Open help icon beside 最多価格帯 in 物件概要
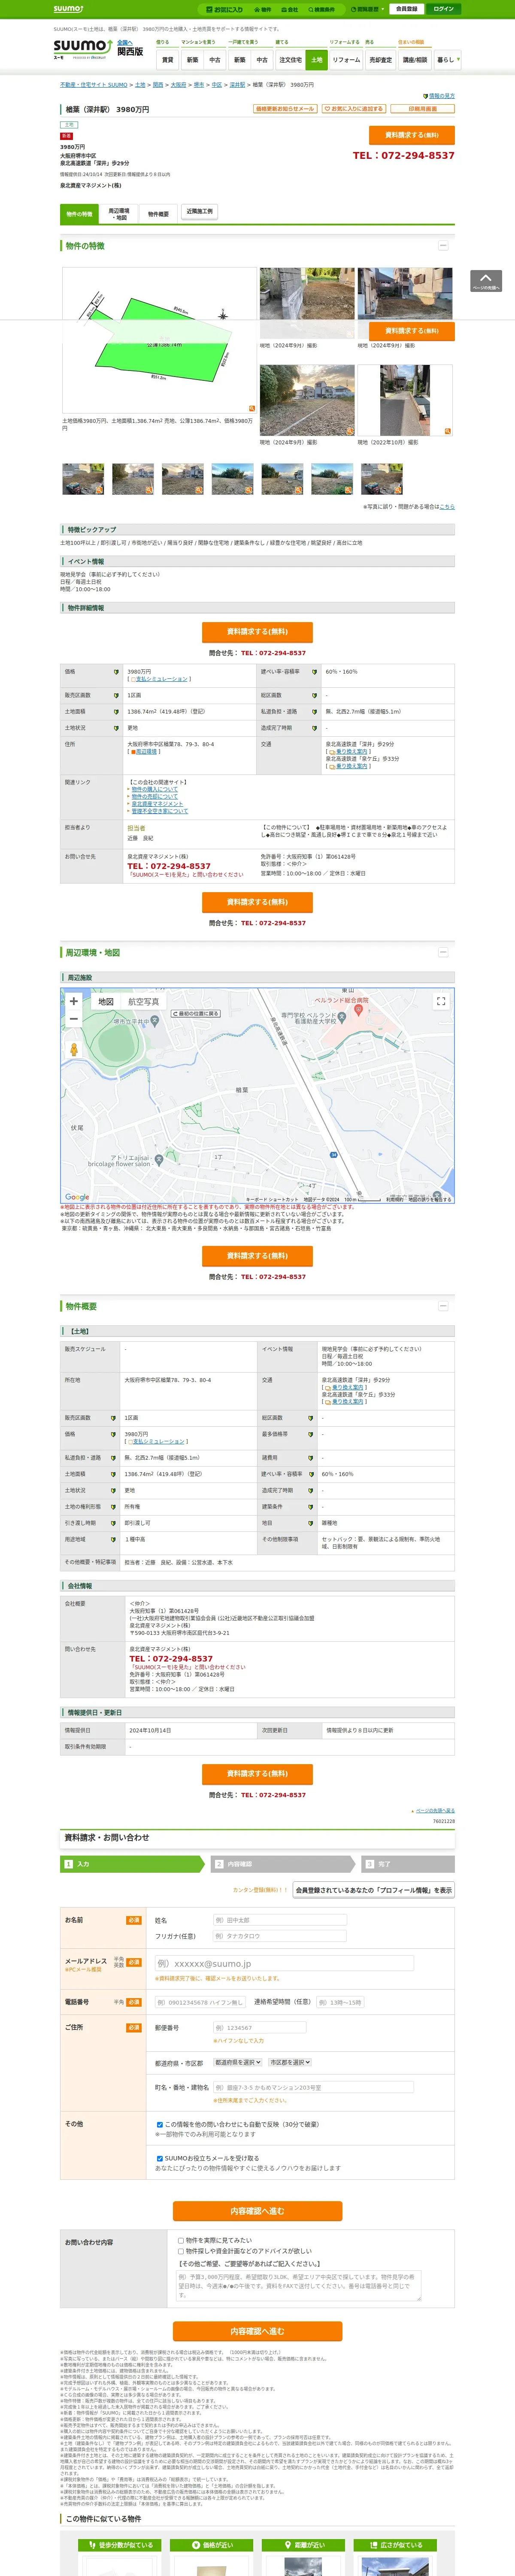Viewport: 515px width, 2576px height. [x=311, y=1434]
